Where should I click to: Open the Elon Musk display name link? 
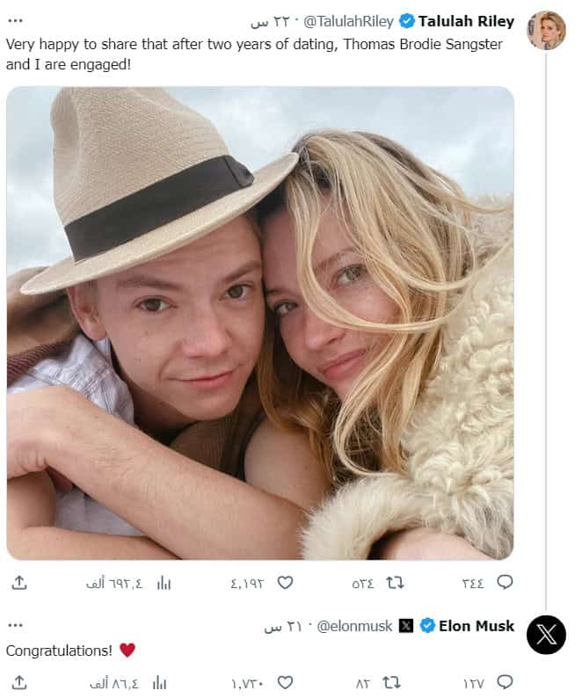tap(477, 626)
